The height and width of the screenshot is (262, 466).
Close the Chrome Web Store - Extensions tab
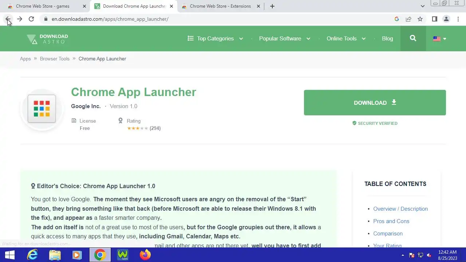click(258, 6)
